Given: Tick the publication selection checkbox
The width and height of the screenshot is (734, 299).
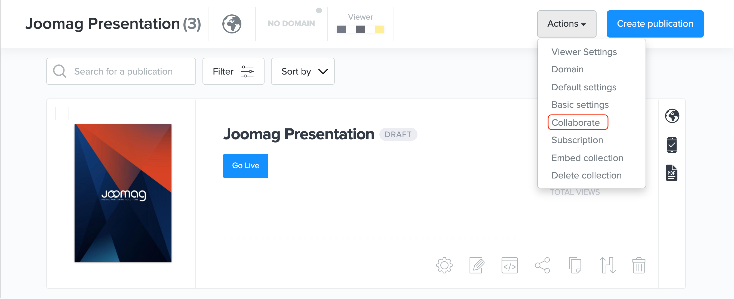Looking at the screenshot, I should pyautogui.click(x=62, y=113).
